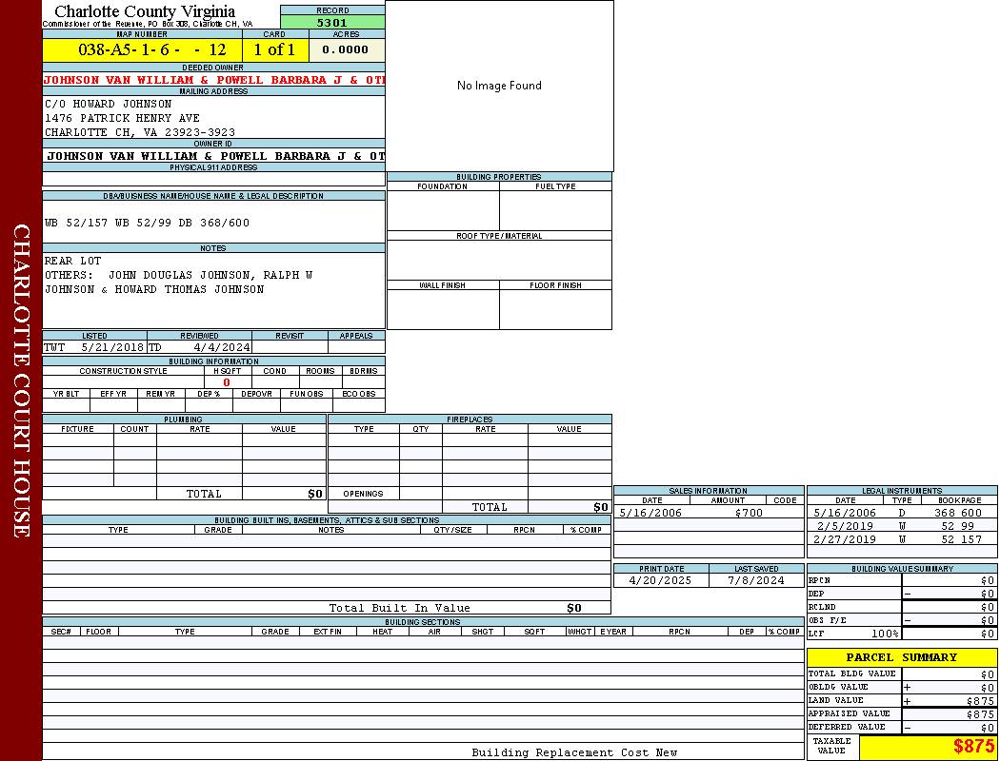1000x761 pixels.
Task: Click the 'No Image Found' photo placeholder
Action: (x=499, y=86)
